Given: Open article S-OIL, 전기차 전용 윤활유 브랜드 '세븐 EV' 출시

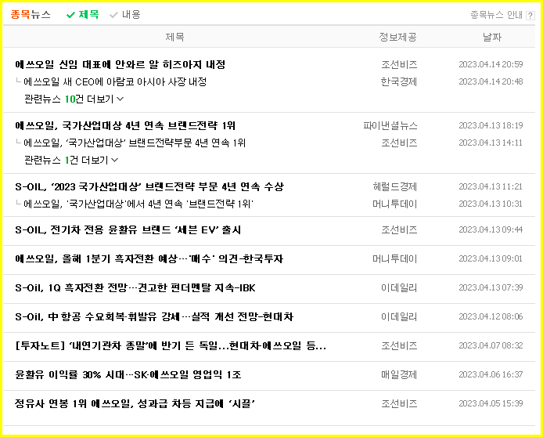Looking at the screenshot, I should click(x=128, y=229).
